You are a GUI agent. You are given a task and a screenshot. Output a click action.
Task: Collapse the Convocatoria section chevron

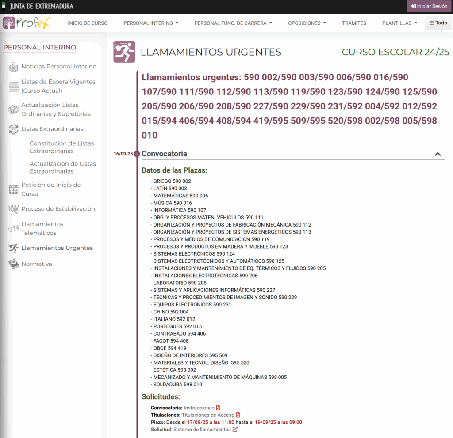(438, 154)
